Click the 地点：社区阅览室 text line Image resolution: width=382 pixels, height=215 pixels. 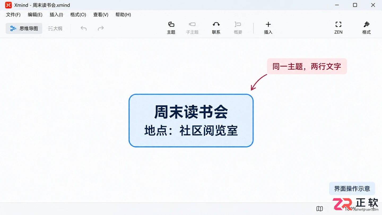coord(191,131)
